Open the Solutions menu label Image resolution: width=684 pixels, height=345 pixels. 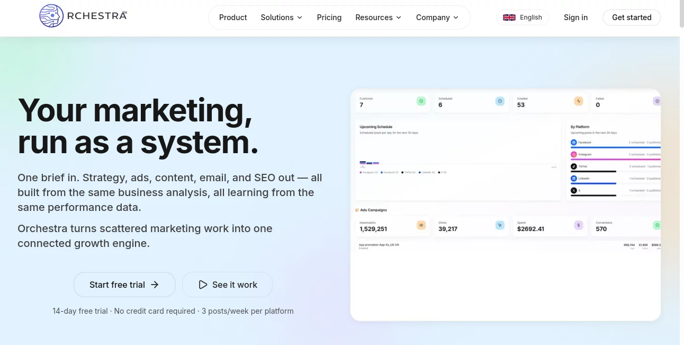[x=277, y=17]
